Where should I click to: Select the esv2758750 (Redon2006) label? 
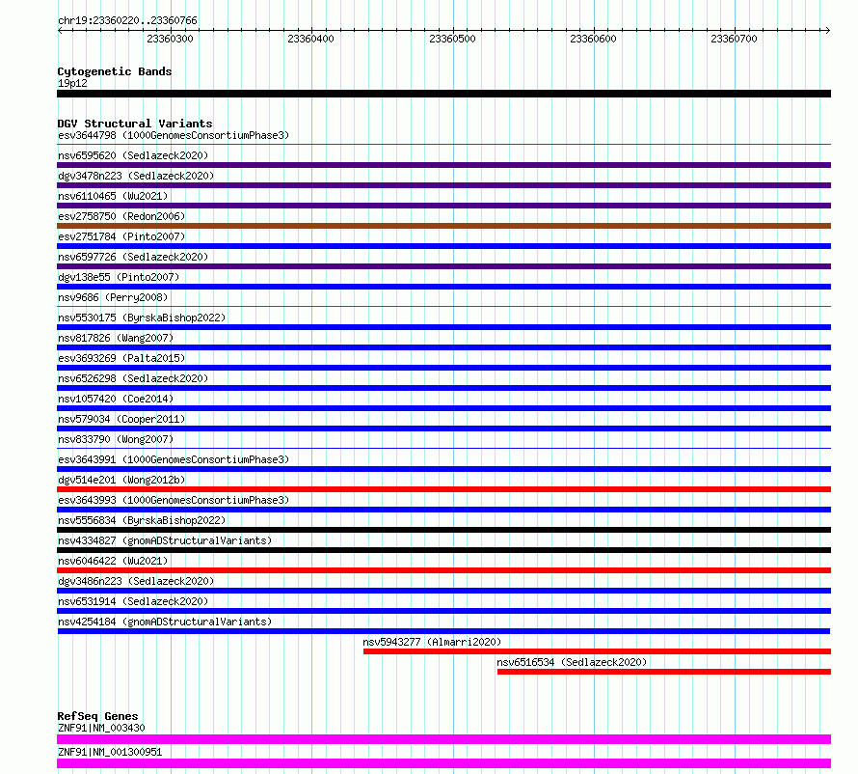click(121, 216)
